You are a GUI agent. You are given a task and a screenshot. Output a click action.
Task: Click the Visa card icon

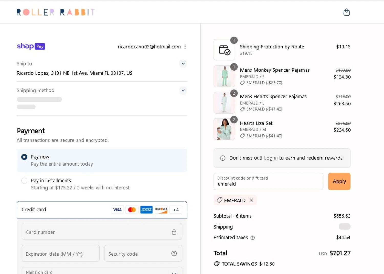pos(117,210)
